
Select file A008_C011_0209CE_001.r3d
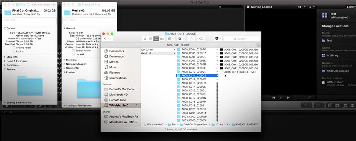point(239,49)
